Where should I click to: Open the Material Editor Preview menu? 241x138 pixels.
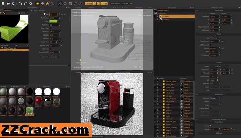[42, 11]
